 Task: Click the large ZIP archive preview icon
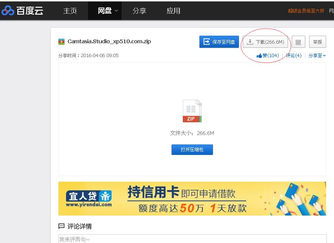[x=192, y=111]
